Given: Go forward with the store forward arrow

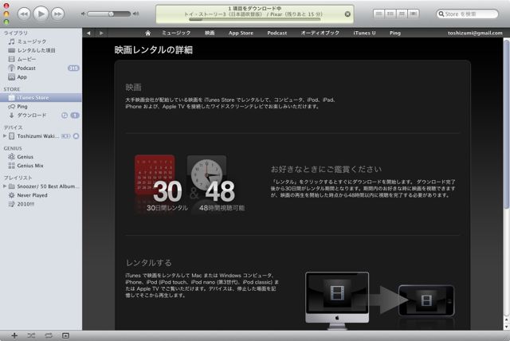Looking at the screenshot, I should pyautogui.click(x=101, y=33).
